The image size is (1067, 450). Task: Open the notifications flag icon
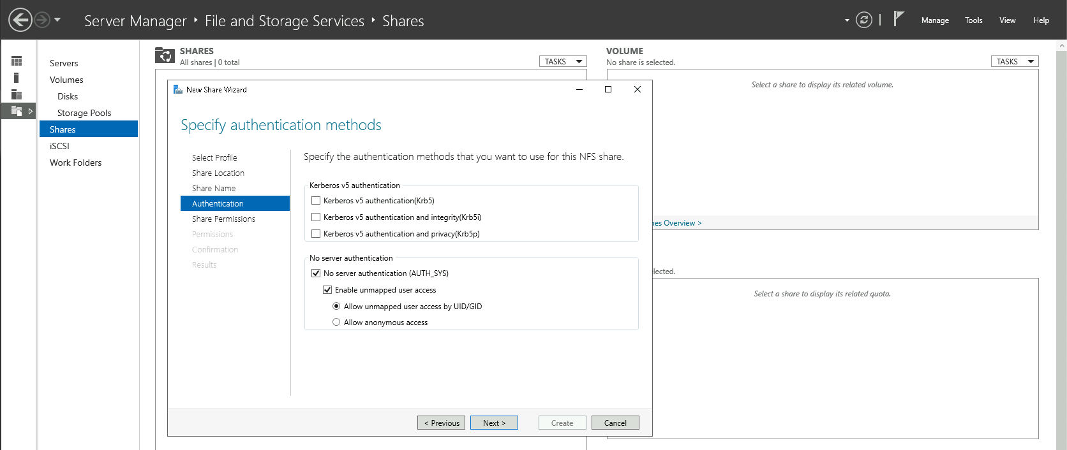899,19
